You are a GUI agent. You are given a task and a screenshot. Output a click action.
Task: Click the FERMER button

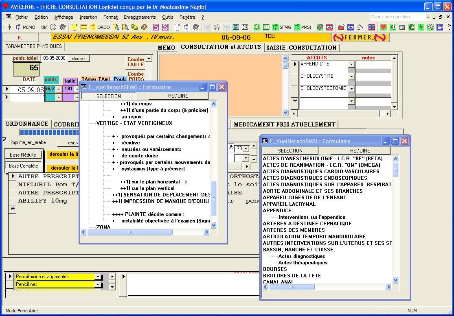click(x=360, y=37)
